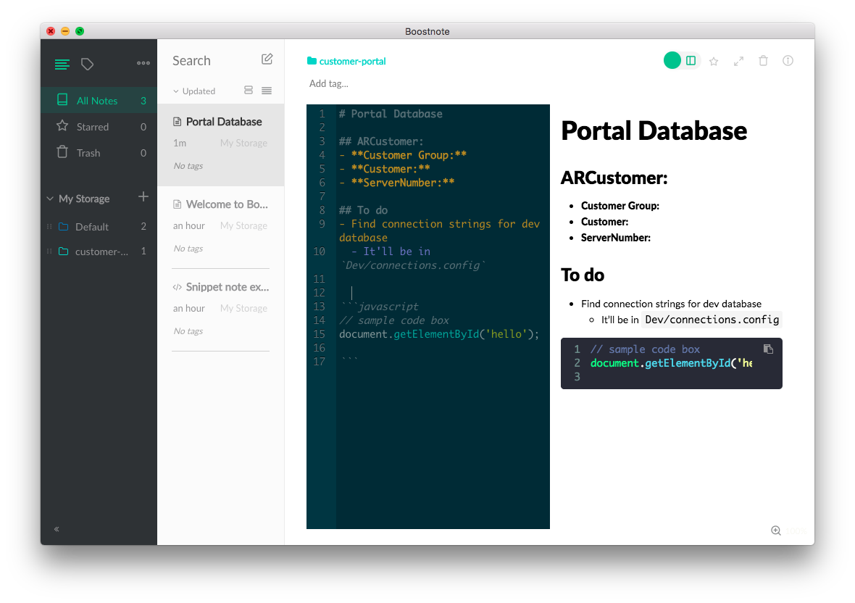
Task: Click the Portal Database heading in preview
Action: tap(654, 131)
